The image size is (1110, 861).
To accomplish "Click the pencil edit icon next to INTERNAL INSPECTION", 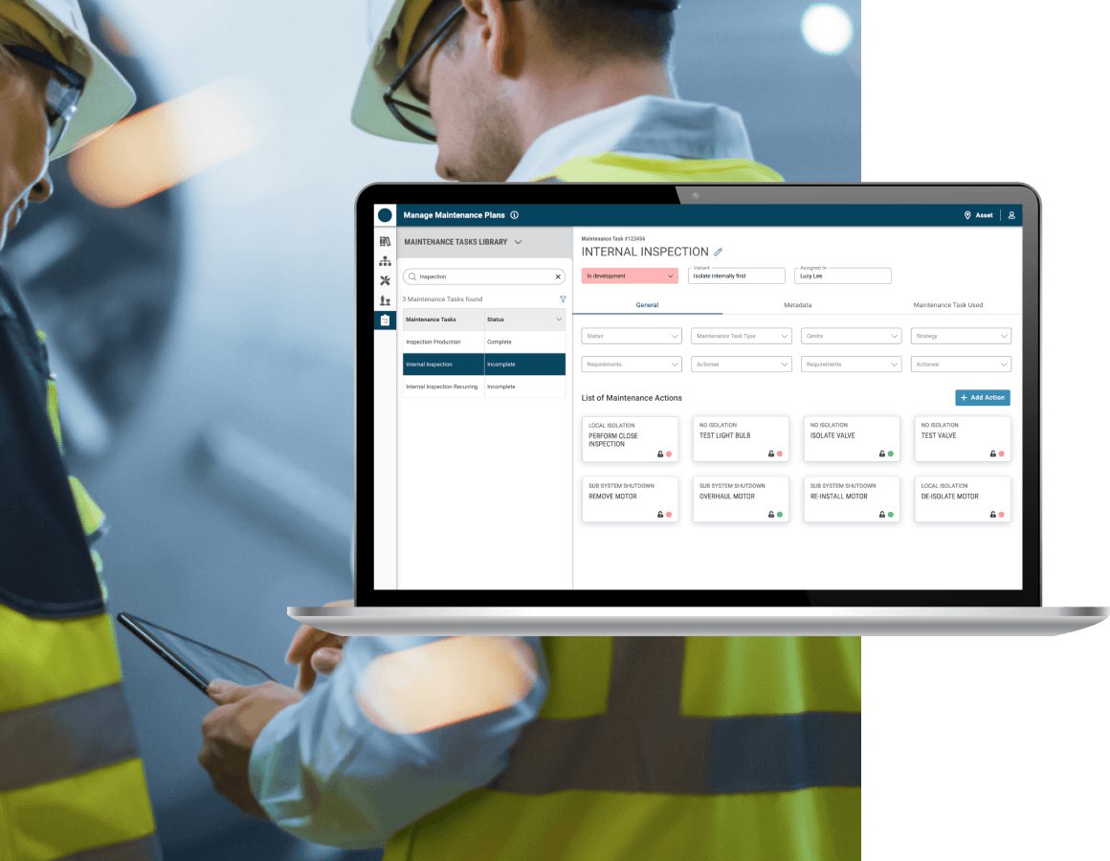I will [x=719, y=253].
